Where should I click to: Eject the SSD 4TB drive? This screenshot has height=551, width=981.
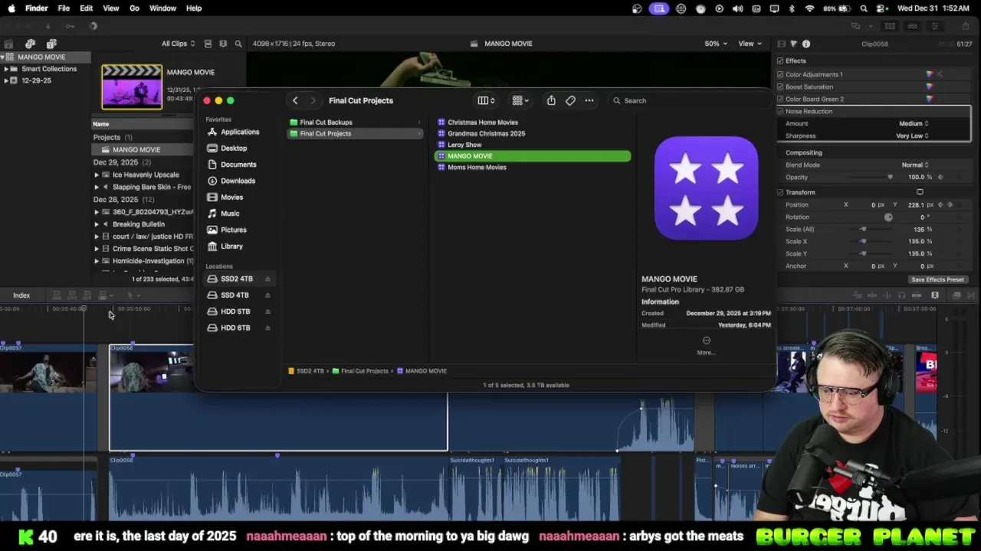(267, 295)
